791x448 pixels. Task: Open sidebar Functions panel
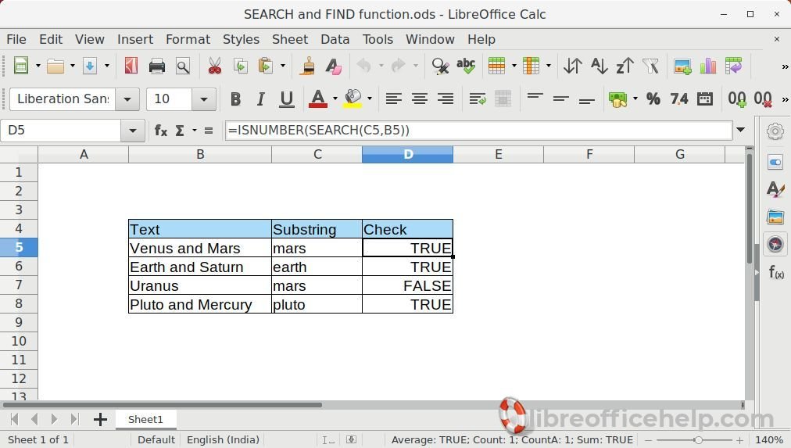pos(776,272)
